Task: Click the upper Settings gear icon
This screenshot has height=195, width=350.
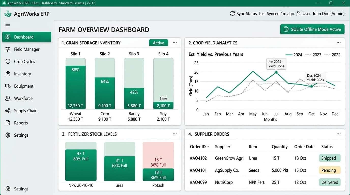Action: [x=8, y=135]
